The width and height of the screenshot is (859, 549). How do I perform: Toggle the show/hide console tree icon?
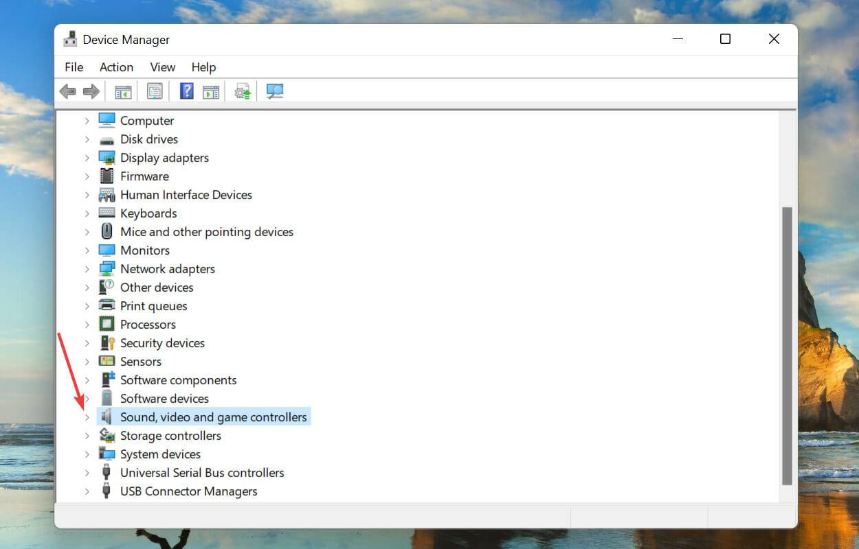tap(123, 91)
